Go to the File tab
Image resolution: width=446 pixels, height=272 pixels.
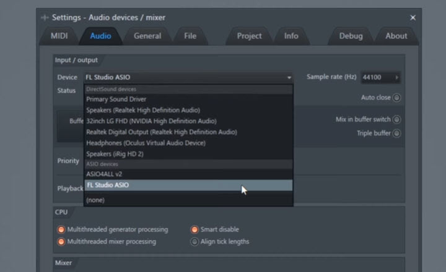(190, 36)
